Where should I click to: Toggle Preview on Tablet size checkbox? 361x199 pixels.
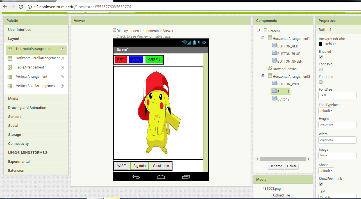(115, 36)
